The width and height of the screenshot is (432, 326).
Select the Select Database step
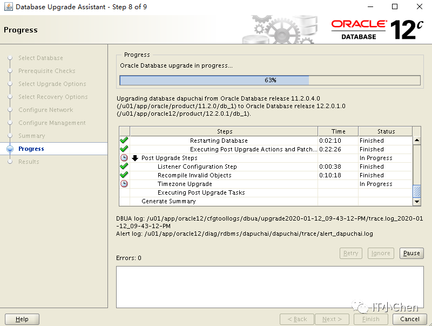pos(40,58)
